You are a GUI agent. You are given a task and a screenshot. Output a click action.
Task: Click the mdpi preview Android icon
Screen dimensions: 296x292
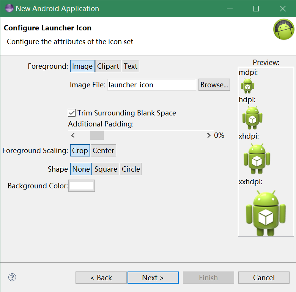(x=247, y=86)
